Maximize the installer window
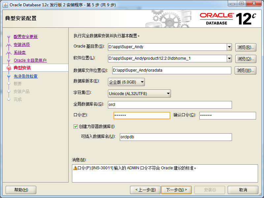Image resolution: width=264 pixels, height=198 pixels. pyautogui.click(x=242, y=4)
